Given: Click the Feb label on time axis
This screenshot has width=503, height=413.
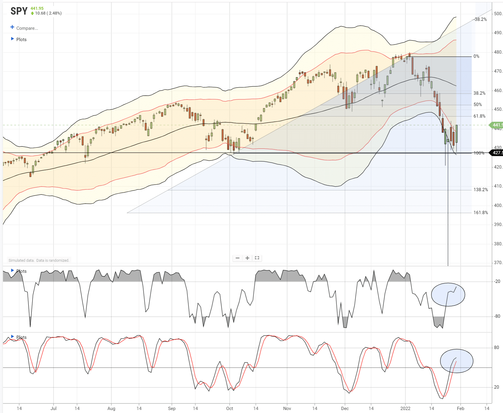Looking at the screenshot, I should tap(460, 408).
